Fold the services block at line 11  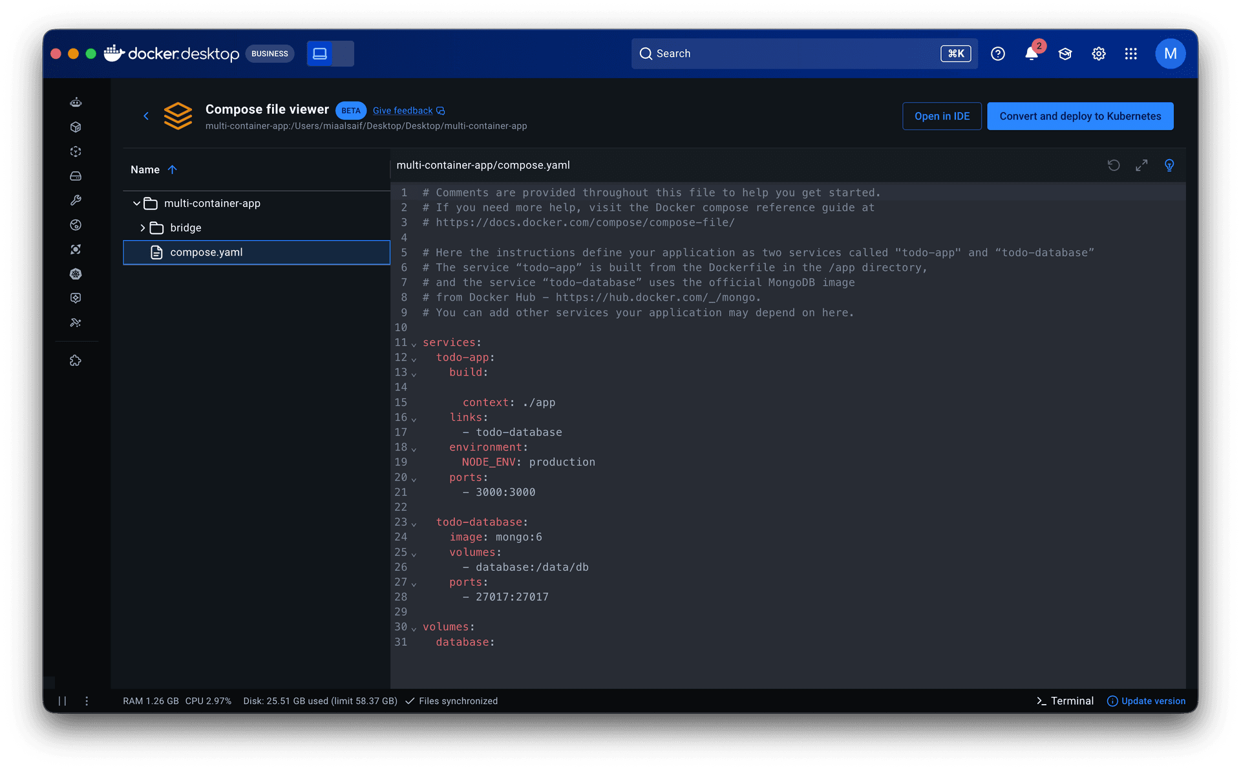coord(414,344)
